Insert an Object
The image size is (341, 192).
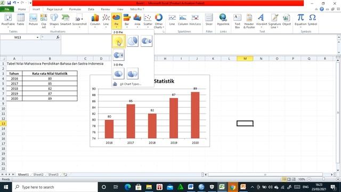(x=287, y=20)
